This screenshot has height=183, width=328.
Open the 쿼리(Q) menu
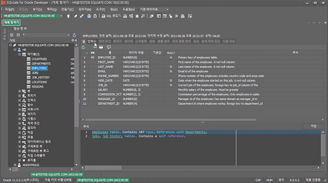pos(52,9)
